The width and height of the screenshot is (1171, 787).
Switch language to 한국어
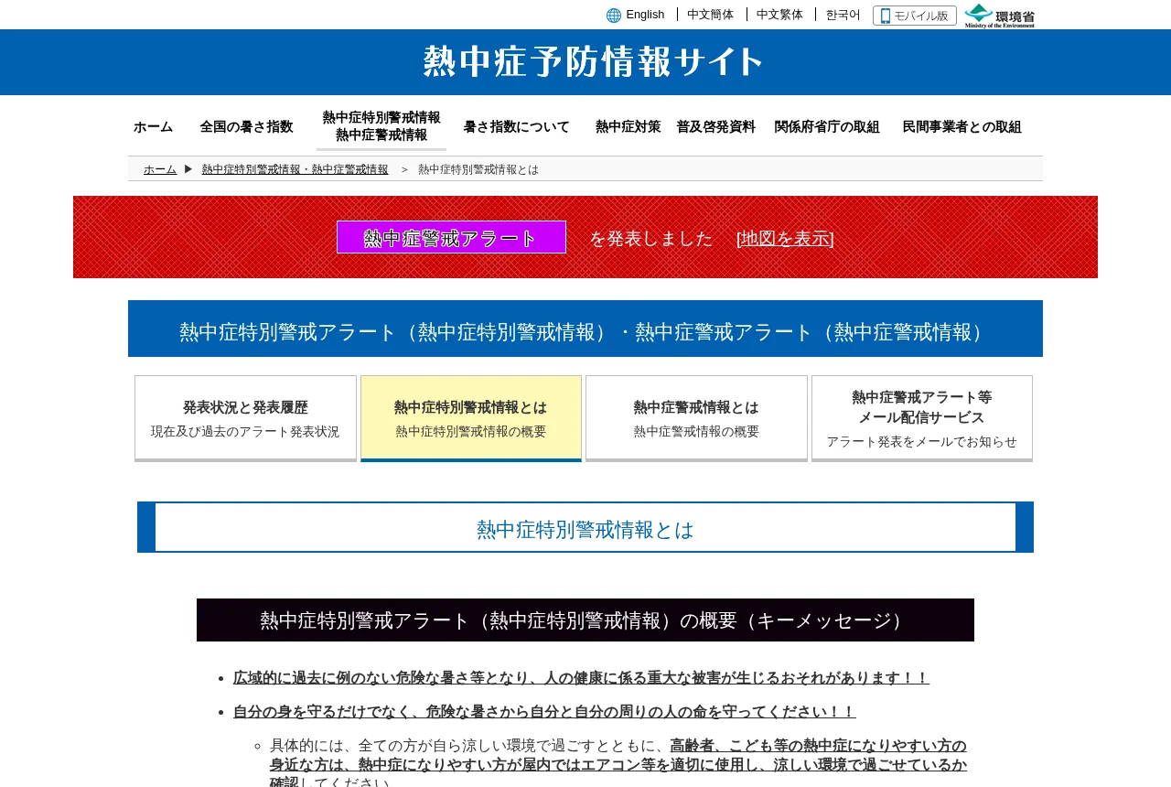coord(843,15)
